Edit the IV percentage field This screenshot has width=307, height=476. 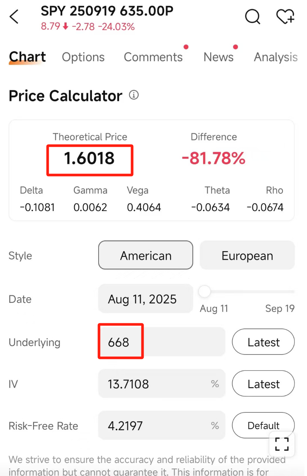[x=162, y=383]
